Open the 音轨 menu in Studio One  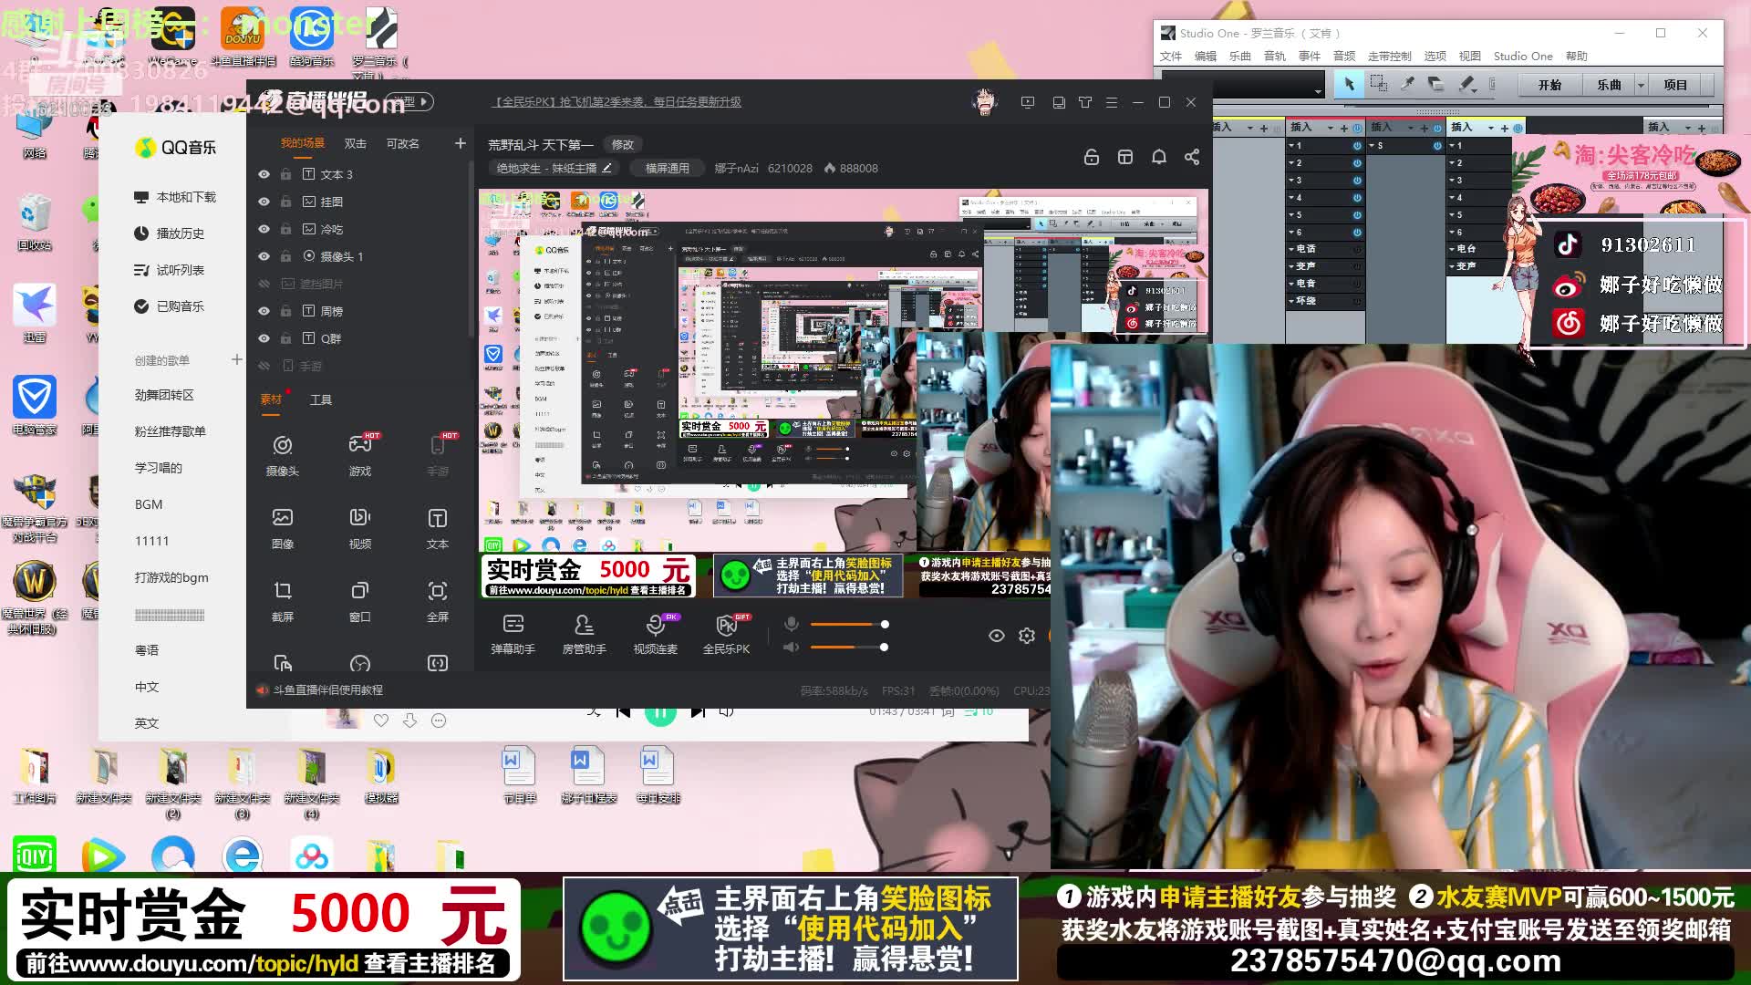tap(1275, 57)
